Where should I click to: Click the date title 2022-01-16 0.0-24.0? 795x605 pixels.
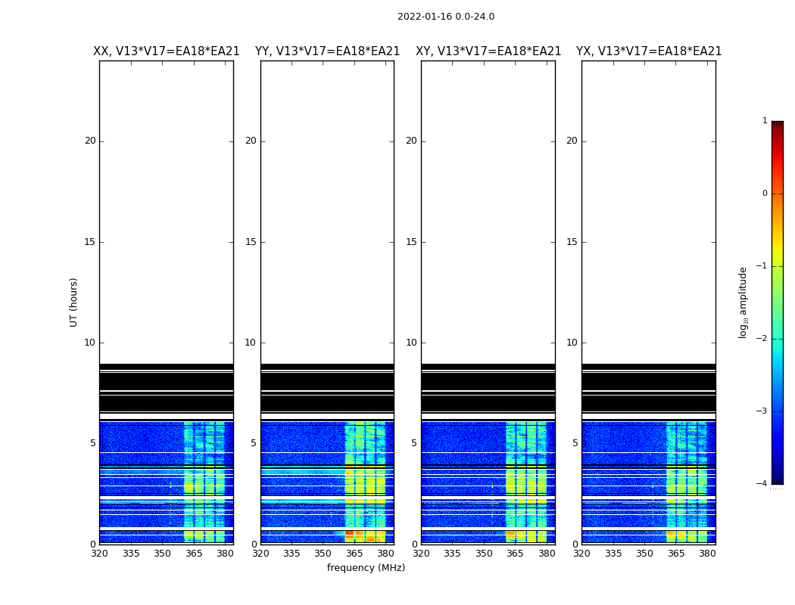tap(446, 17)
